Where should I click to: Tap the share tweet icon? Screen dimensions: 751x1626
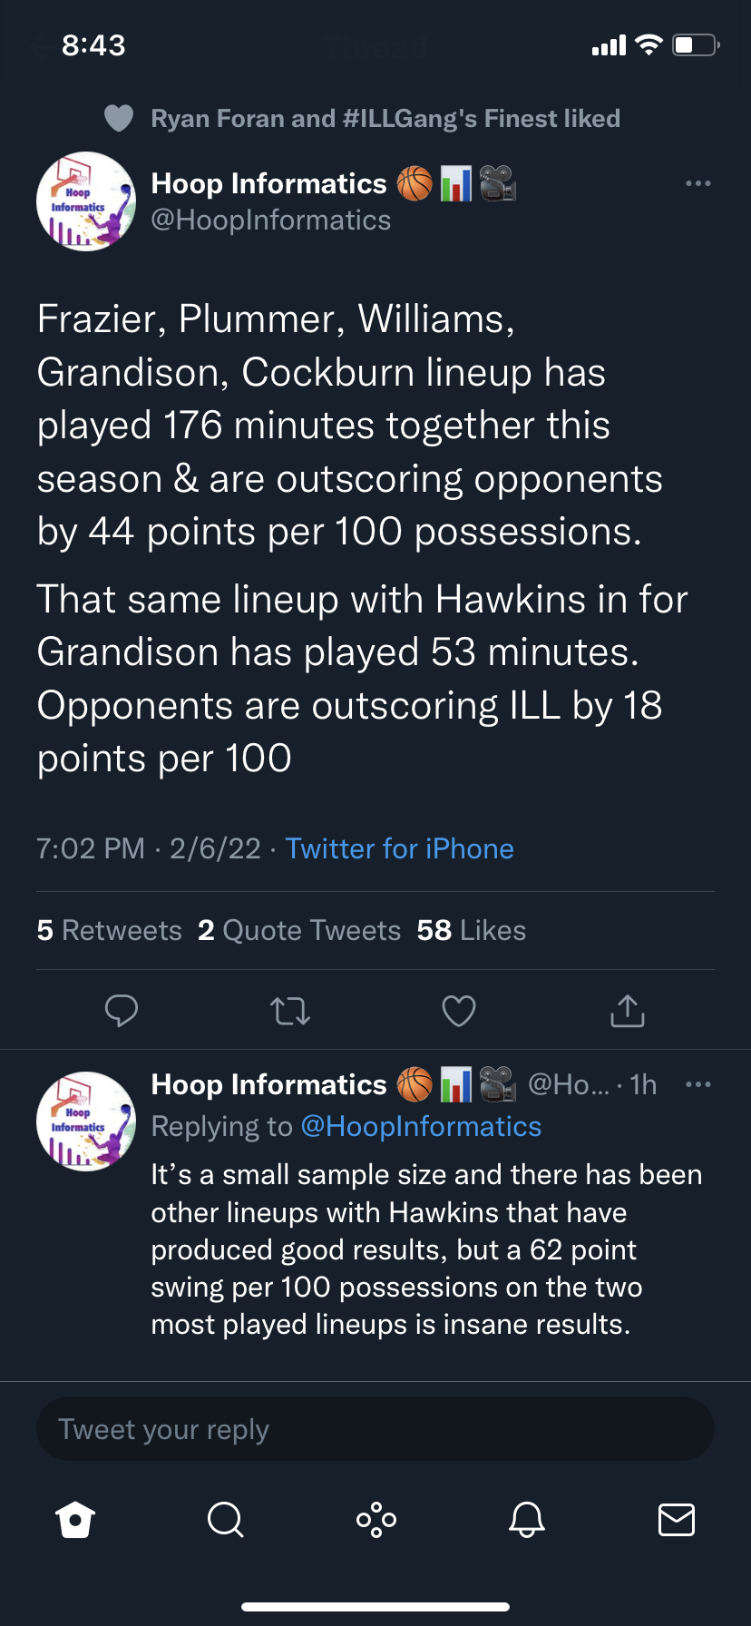[628, 1010]
